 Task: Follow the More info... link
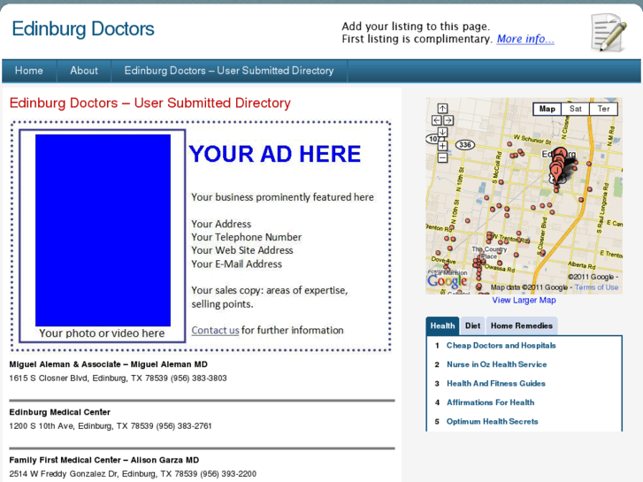click(525, 39)
